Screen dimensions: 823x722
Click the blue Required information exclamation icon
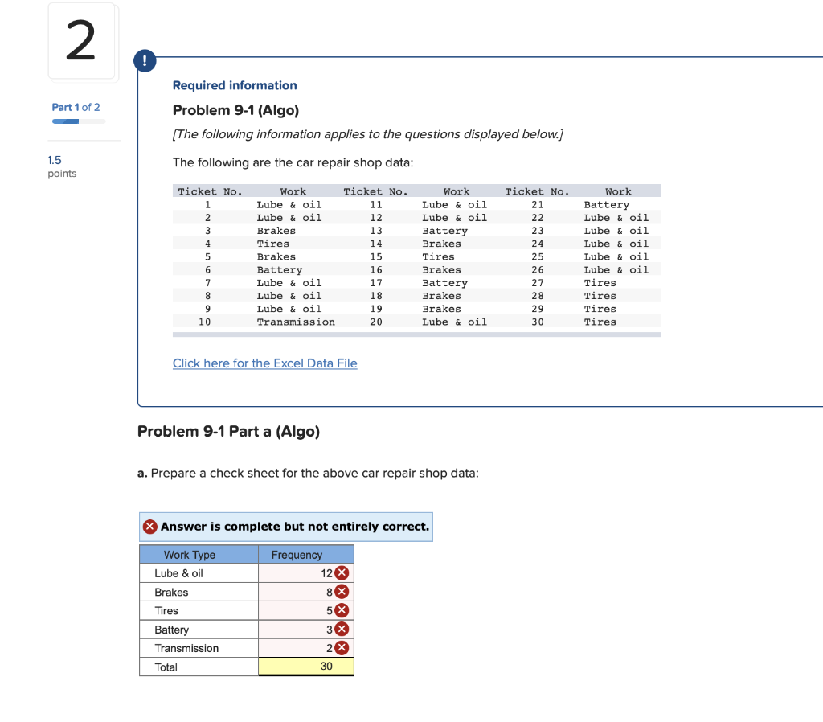click(145, 60)
